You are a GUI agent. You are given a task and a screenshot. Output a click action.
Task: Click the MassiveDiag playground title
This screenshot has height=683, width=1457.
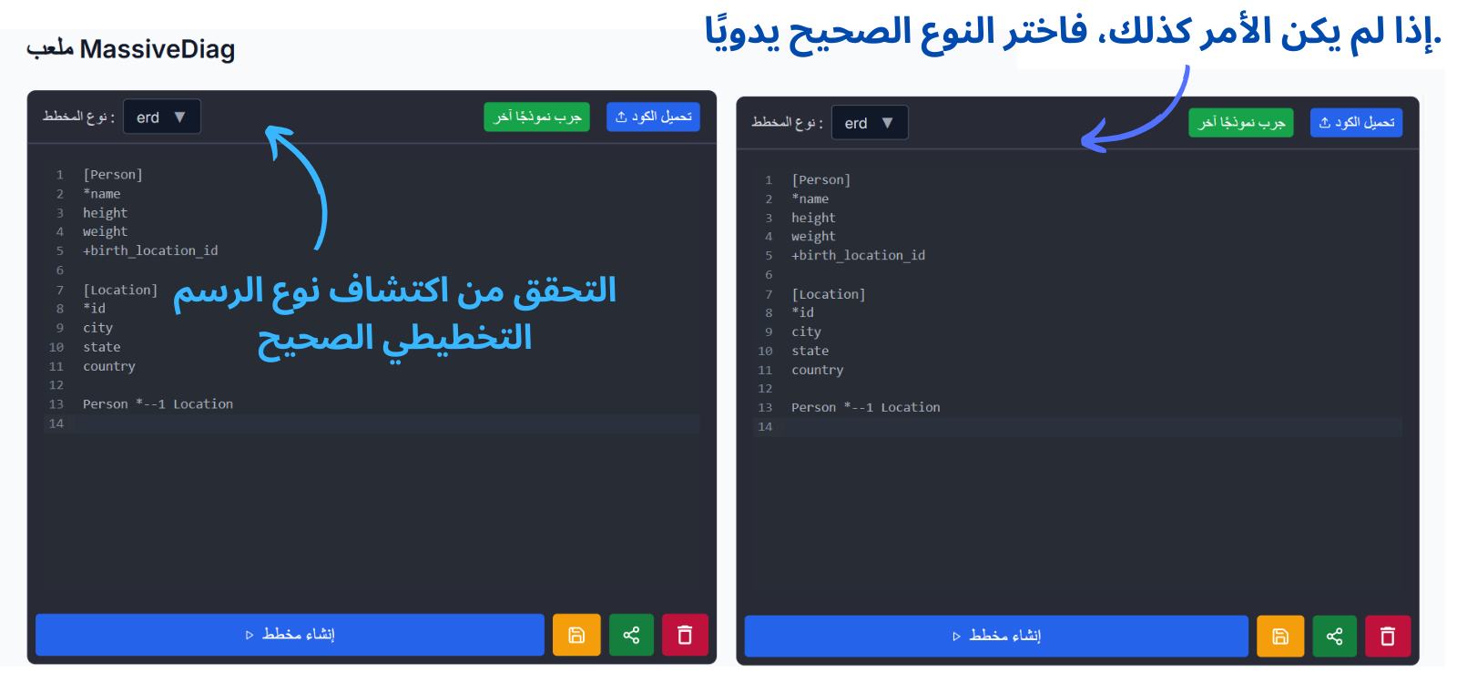pos(131,49)
